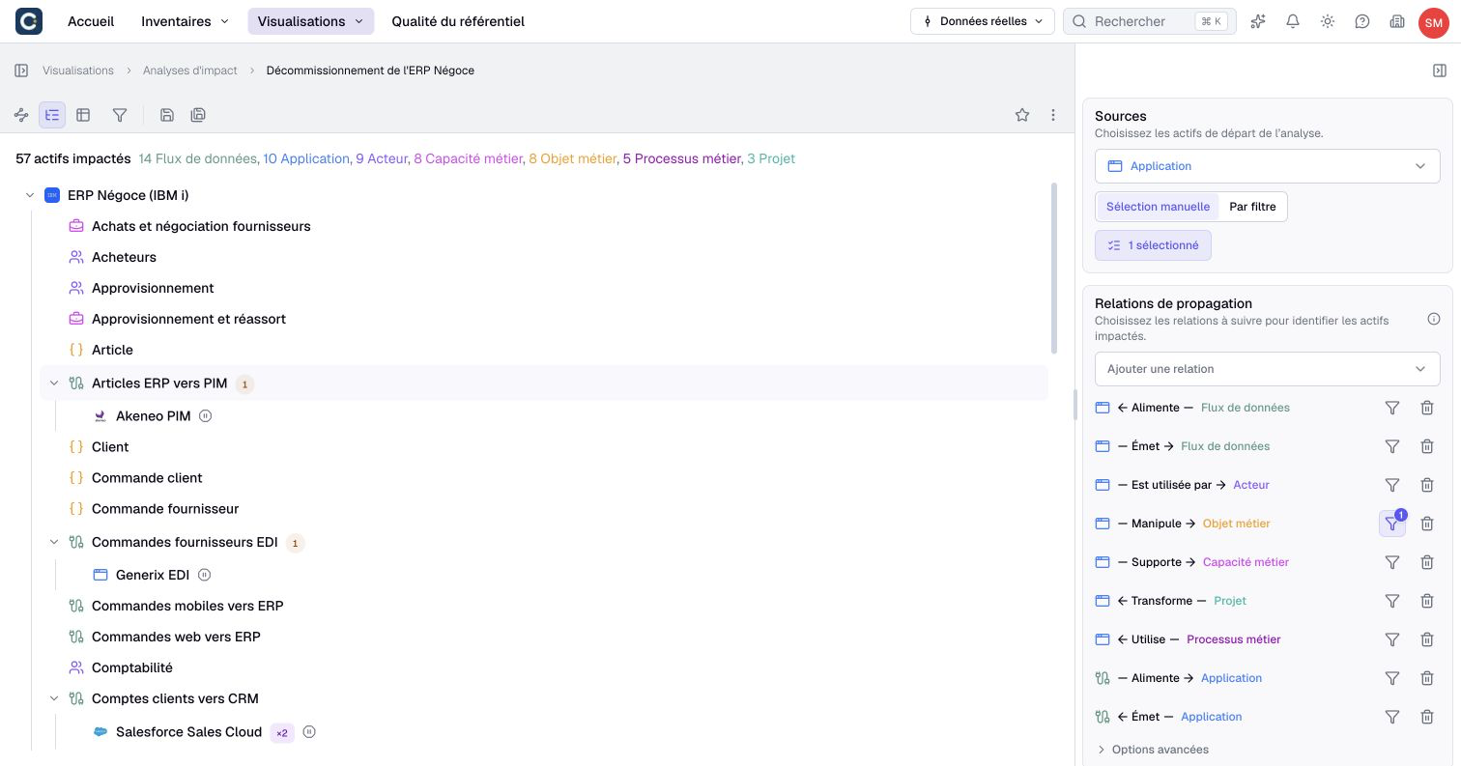Filter the 'Supporte → Capacité métier' relation

1392,562
